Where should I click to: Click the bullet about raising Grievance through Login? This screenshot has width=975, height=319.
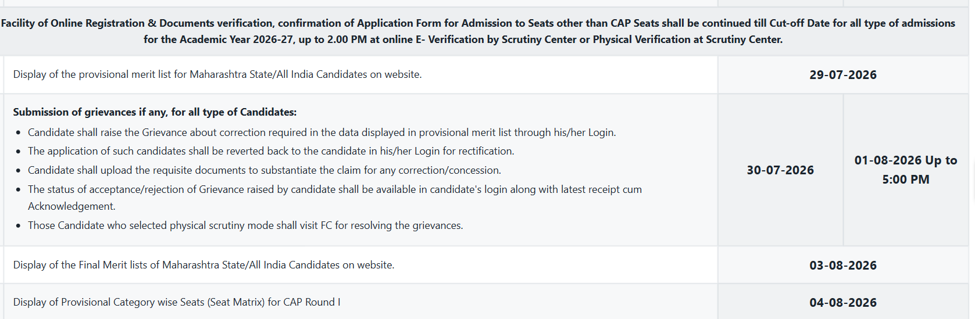coord(322,132)
